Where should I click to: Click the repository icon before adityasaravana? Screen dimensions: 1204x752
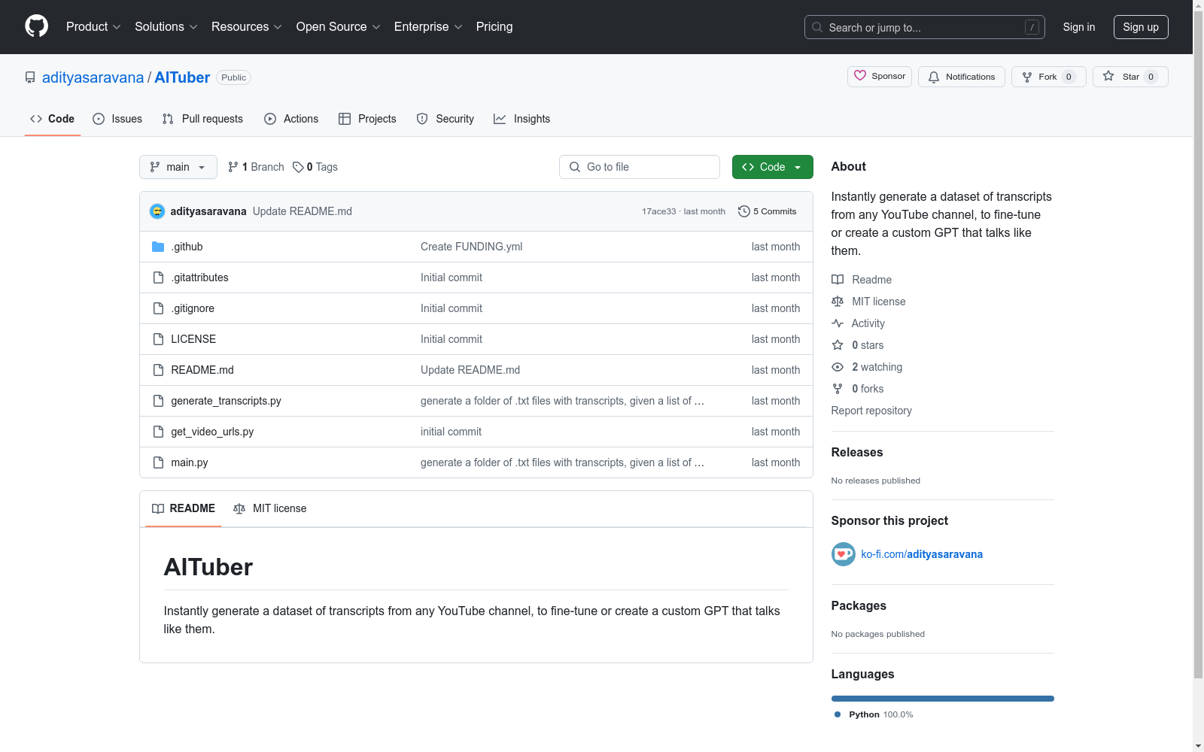click(30, 77)
